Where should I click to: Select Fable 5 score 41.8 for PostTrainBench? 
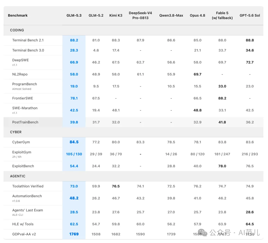222,122
